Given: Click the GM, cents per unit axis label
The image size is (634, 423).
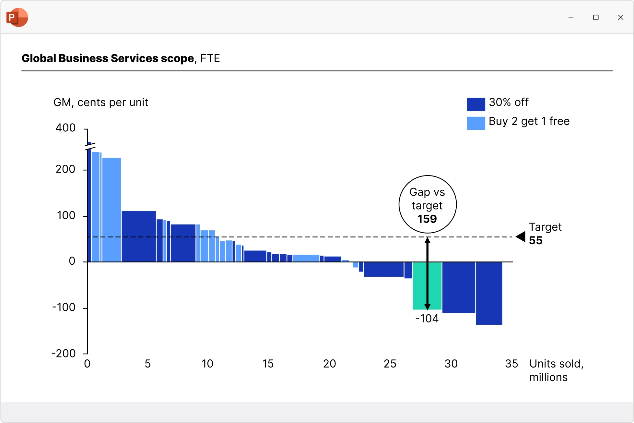Looking at the screenshot, I should (101, 103).
